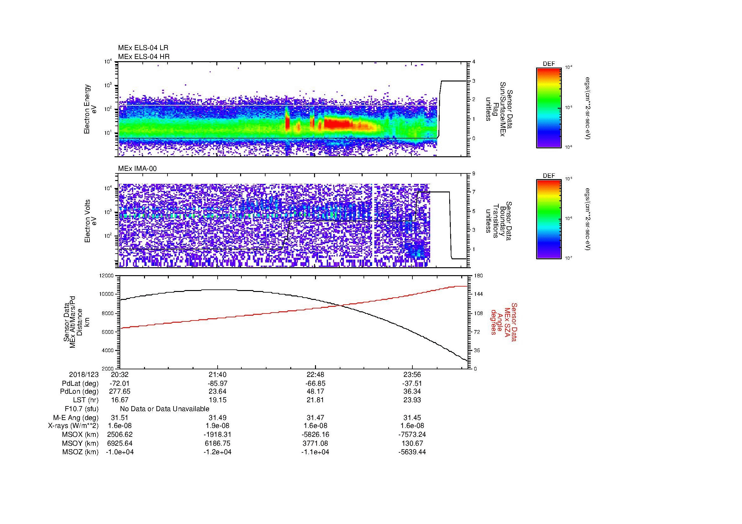The width and height of the screenshot is (742, 524).
Task: Click the MSOY (km) row label
Action: click(x=80, y=443)
